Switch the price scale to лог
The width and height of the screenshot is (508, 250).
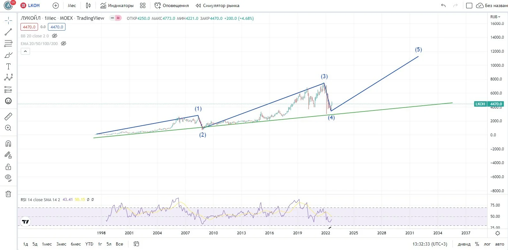[487, 244]
